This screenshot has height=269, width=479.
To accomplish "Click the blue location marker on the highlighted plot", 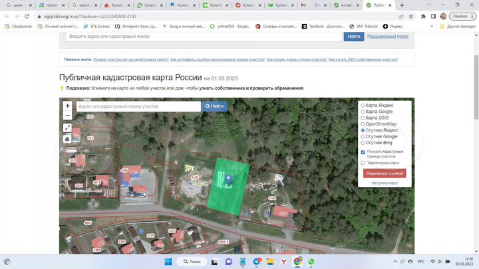I will 228,179.
